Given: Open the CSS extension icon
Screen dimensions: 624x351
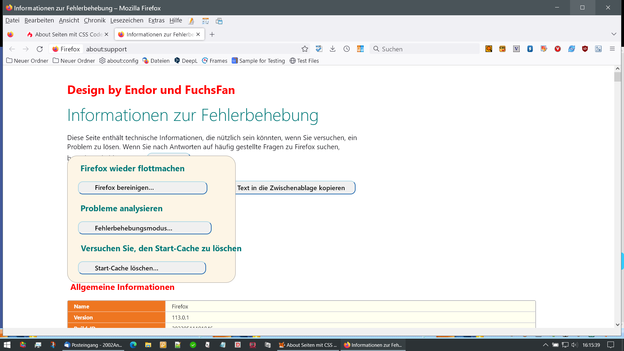Looking at the screenshot, I should click(x=502, y=49).
